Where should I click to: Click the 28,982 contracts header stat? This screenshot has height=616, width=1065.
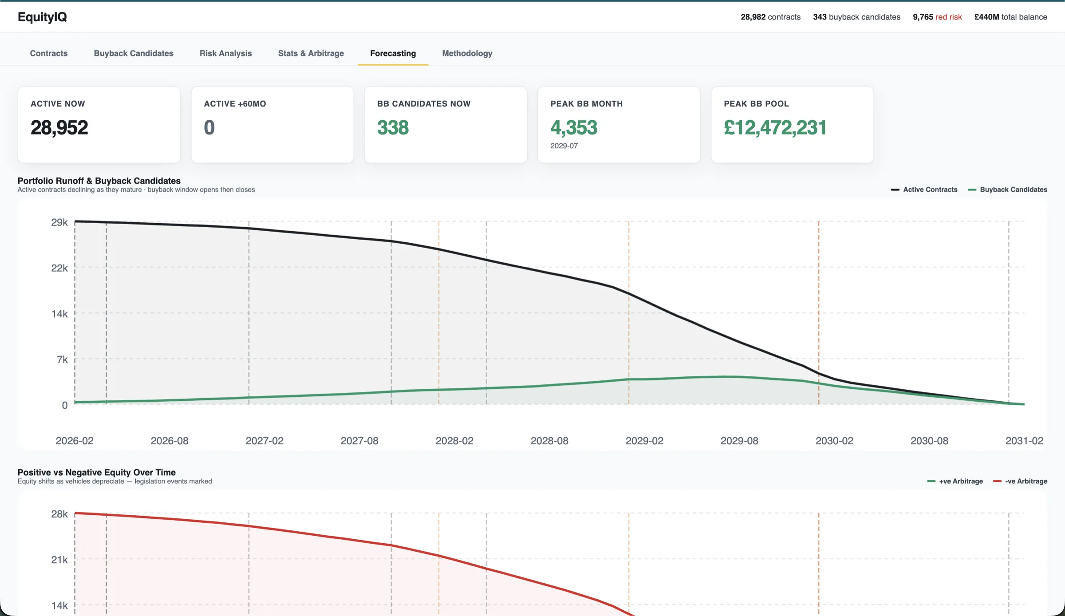click(770, 17)
